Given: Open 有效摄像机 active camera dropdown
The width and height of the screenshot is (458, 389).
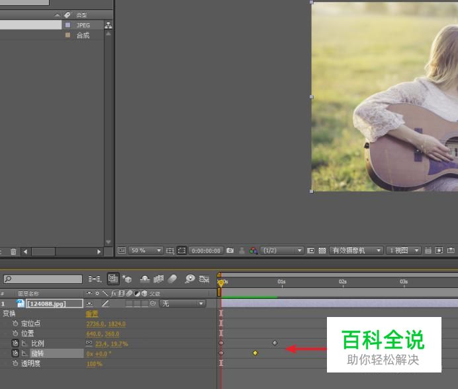Looking at the screenshot, I should (356, 250).
